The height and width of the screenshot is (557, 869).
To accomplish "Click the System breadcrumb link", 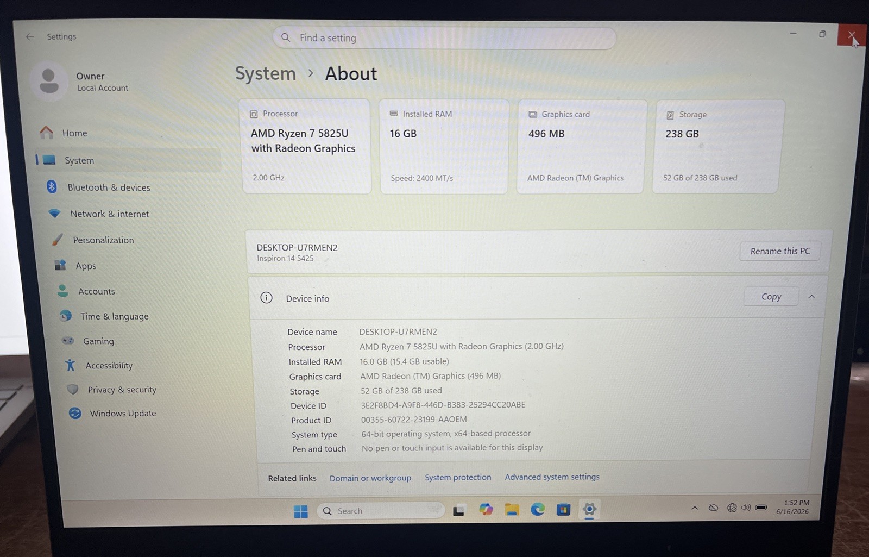I will 266,73.
